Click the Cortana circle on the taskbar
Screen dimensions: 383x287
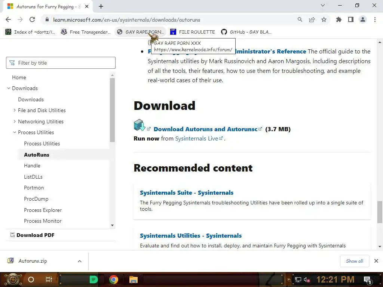[x=31, y=280]
